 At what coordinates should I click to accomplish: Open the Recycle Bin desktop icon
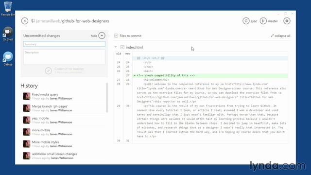click(8, 9)
